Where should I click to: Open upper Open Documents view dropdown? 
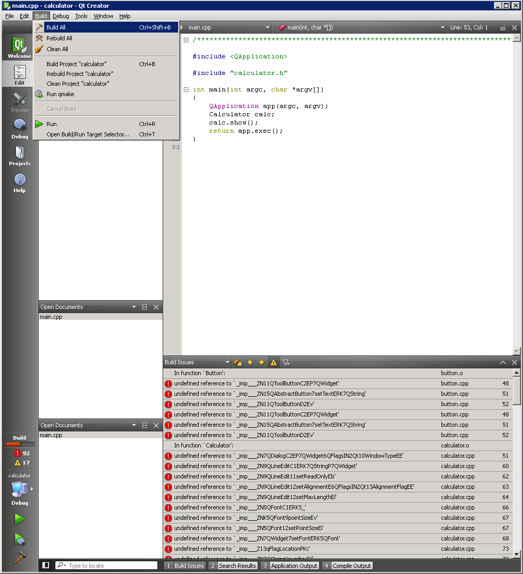click(134, 307)
